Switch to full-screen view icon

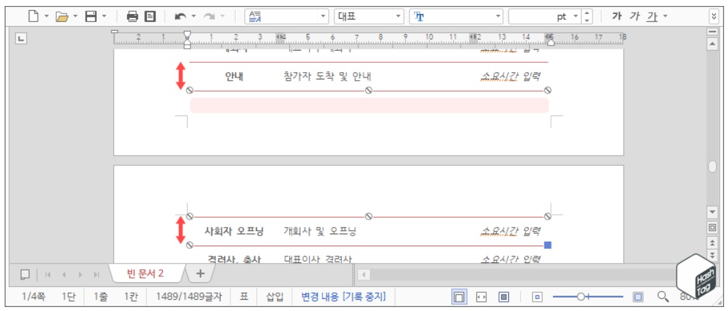tap(504, 297)
